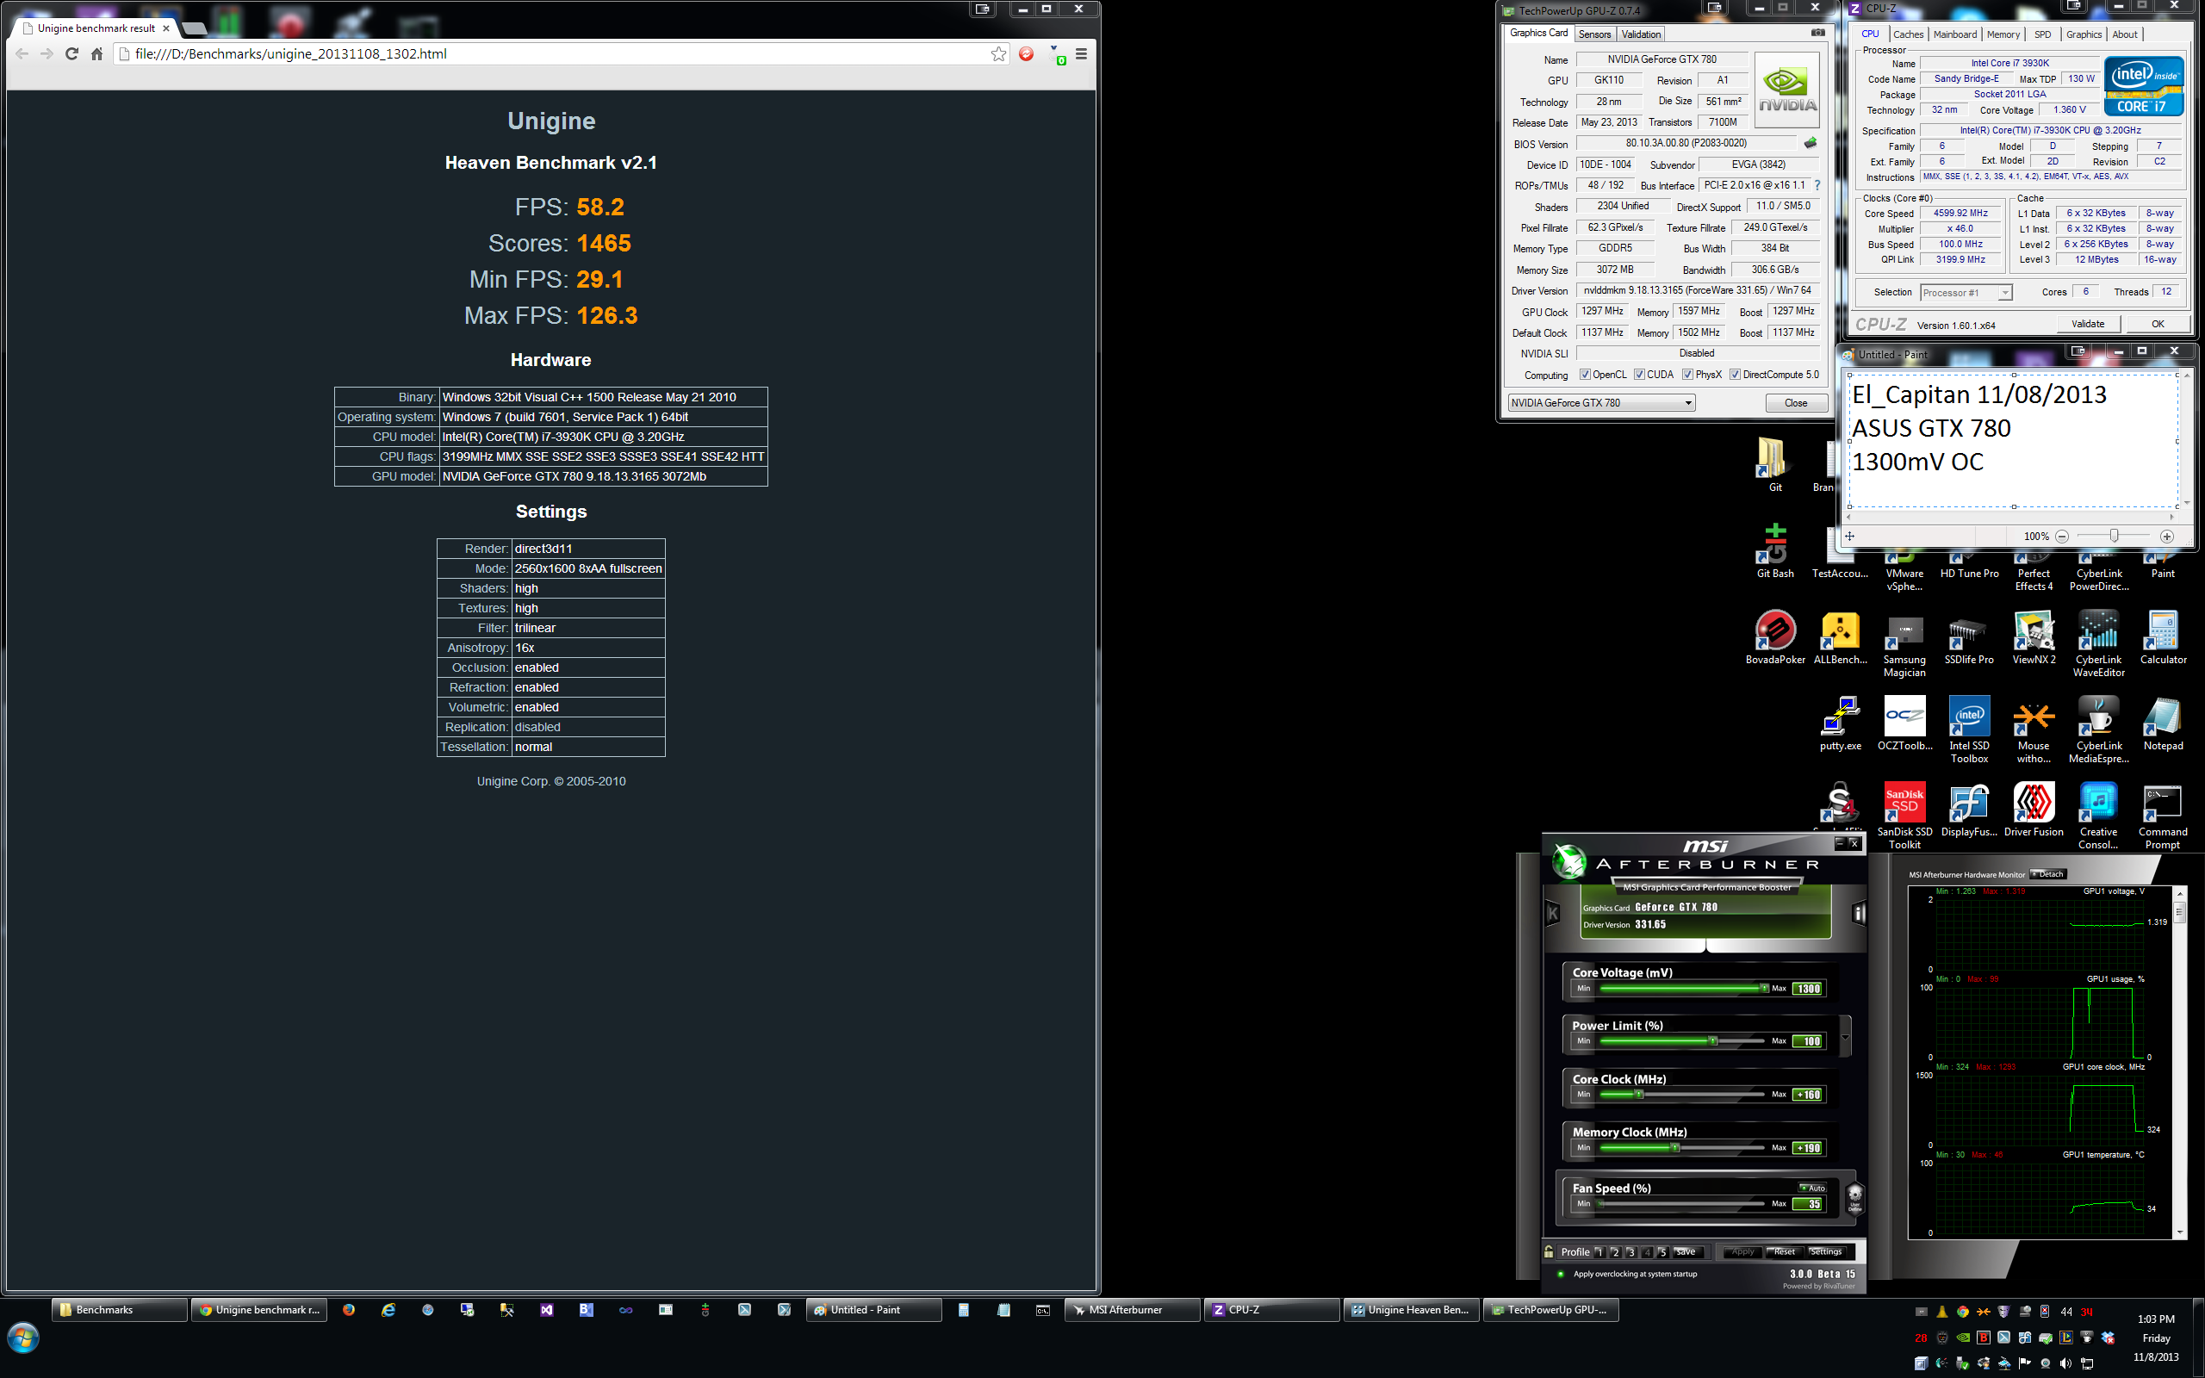Image resolution: width=2205 pixels, height=1378 pixels.
Task: Open putty.exe desktop icon
Action: (1840, 724)
